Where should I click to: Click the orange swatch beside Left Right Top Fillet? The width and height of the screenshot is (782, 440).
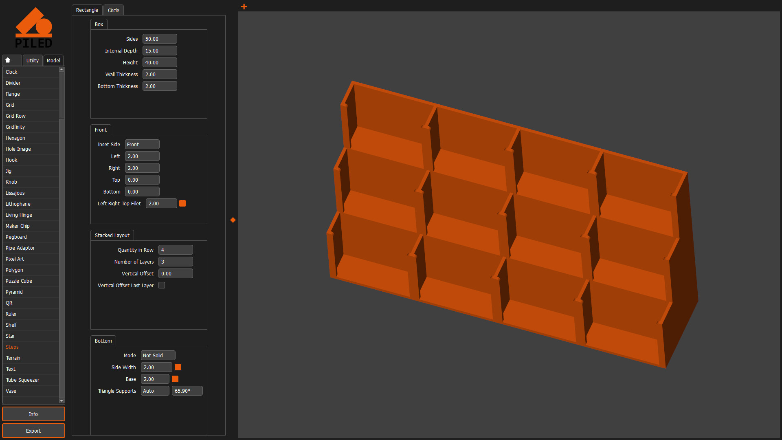[182, 203]
